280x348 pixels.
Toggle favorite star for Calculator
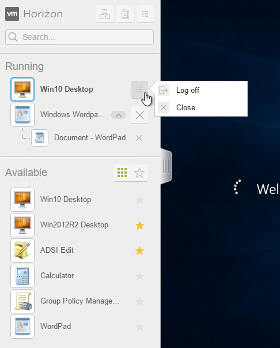139,276
